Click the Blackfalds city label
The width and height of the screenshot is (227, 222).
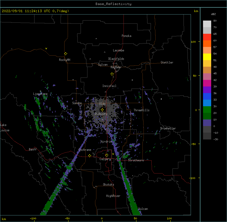click(116, 59)
